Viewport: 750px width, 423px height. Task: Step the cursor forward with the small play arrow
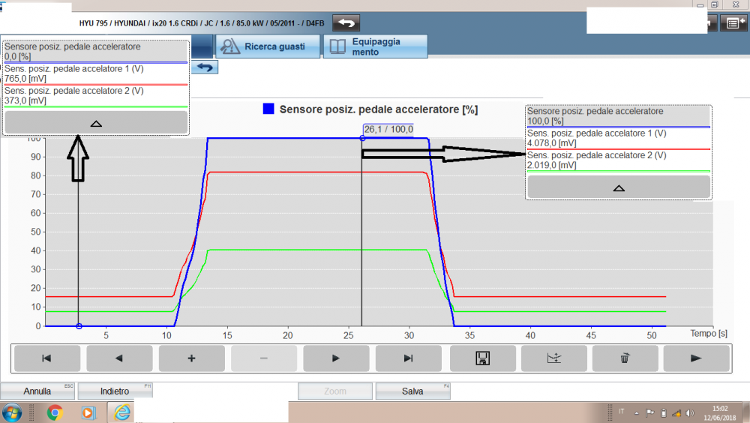click(335, 358)
